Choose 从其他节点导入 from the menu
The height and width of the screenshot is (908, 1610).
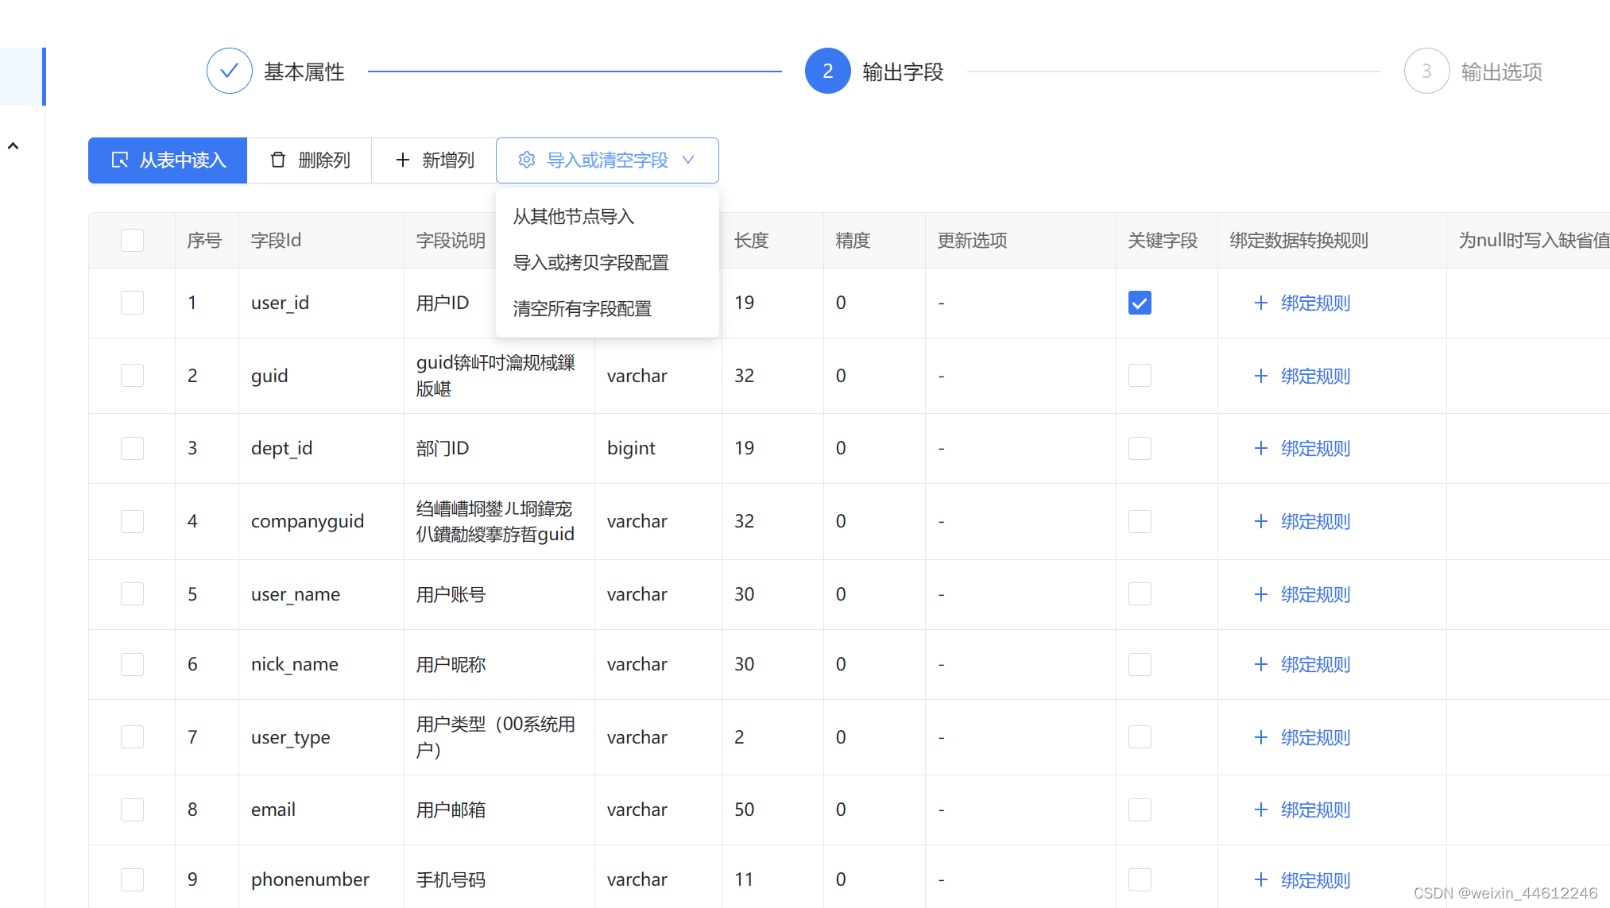573,217
